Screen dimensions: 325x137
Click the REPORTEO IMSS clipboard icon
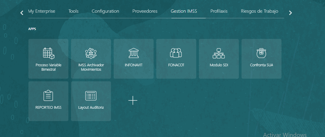[48, 96]
